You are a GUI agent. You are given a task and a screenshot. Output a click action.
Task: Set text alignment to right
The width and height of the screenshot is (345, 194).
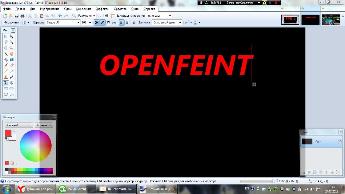[133, 23]
